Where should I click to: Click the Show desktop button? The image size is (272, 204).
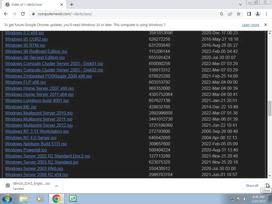pyautogui.click(x=270, y=199)
